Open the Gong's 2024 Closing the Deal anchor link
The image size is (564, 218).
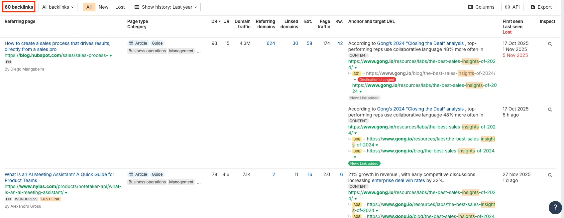420,43
